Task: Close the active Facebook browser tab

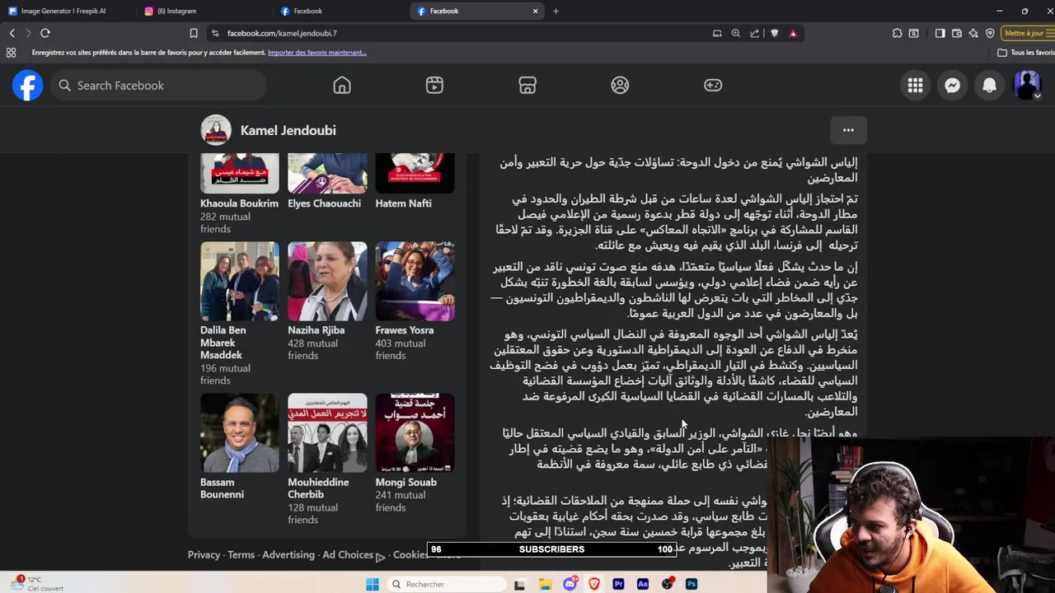Action: [x=535, y=11]
